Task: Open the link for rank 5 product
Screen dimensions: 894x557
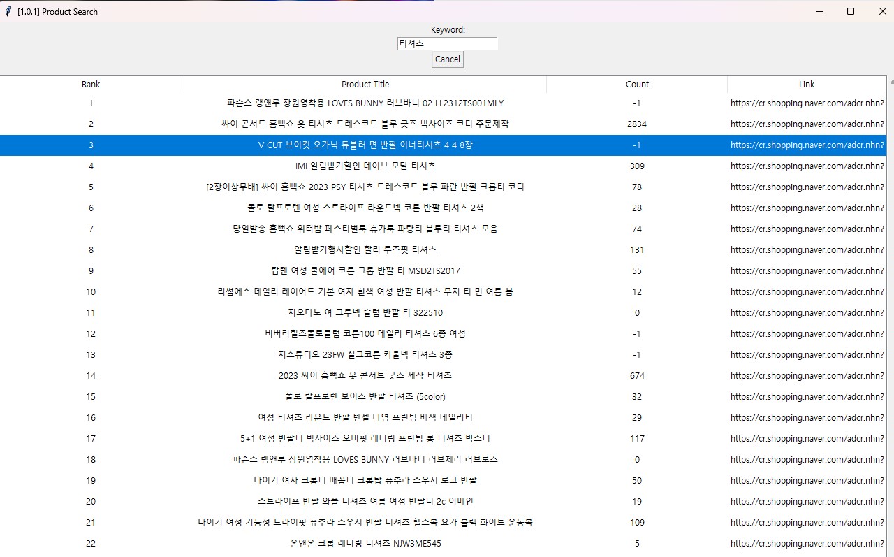Action: coord(807,187)
